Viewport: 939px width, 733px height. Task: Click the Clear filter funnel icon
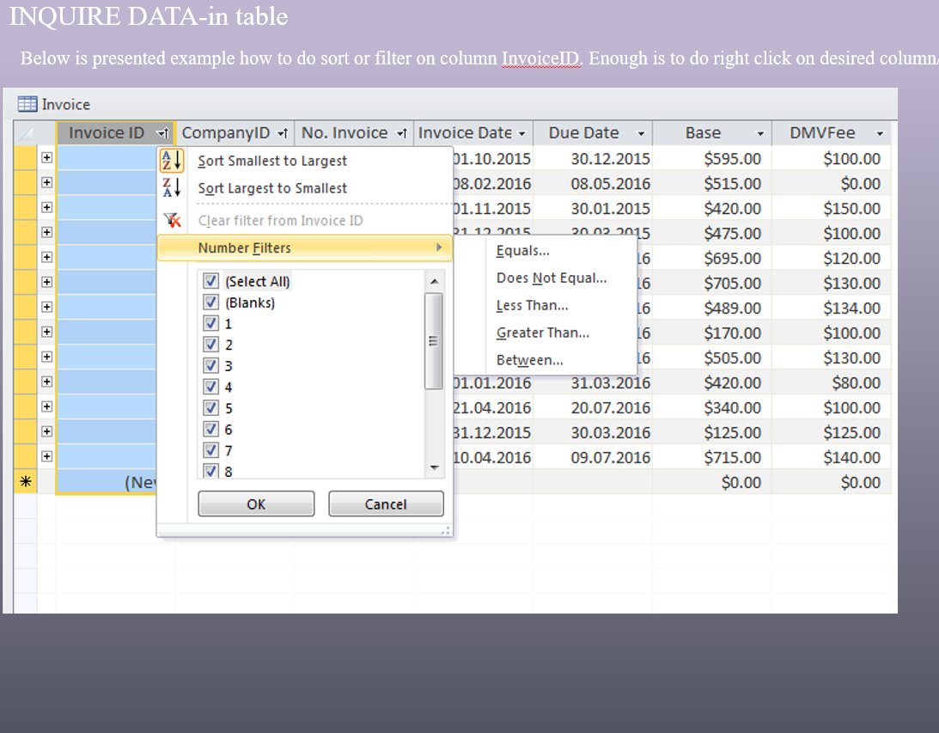coord(172,220)
